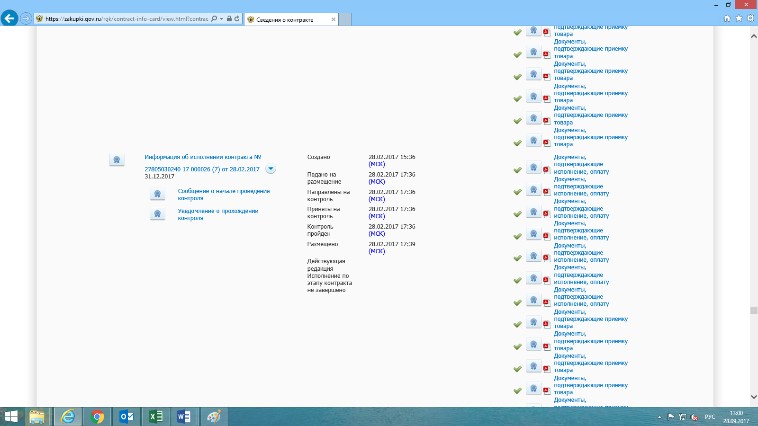Open Outlook from the taskbar

point(126,417)
